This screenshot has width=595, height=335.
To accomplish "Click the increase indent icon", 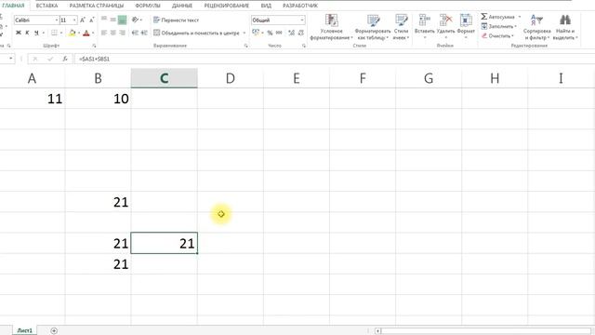I will 144,33.
